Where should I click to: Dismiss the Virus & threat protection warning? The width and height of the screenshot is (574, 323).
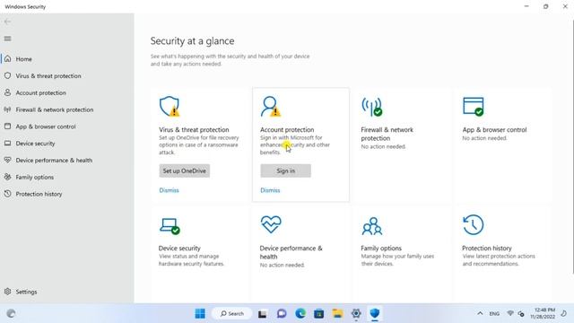[169, 190]
